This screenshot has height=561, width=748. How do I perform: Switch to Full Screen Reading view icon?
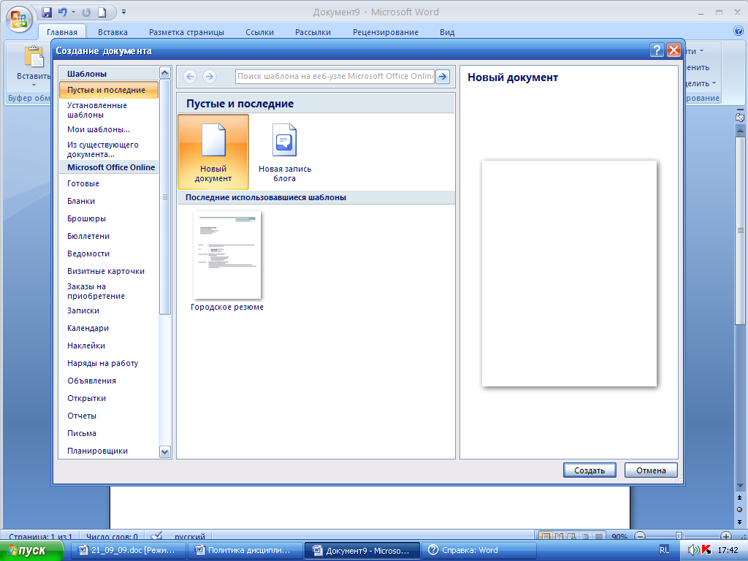coord(559,537)
